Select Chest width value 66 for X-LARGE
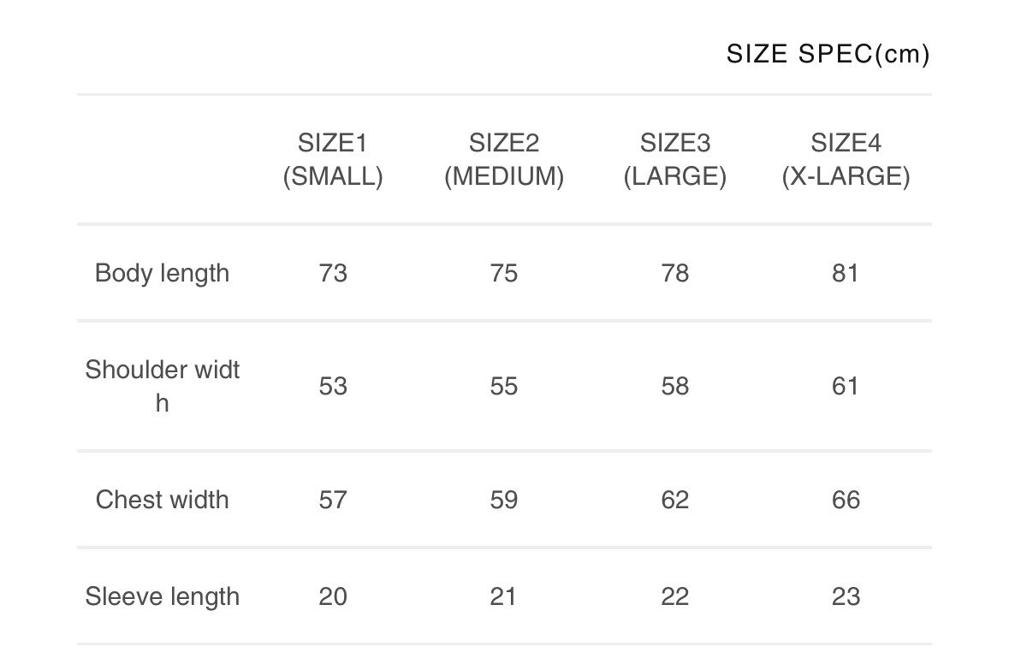This screenshot has height=664, width=1009. 846,500
